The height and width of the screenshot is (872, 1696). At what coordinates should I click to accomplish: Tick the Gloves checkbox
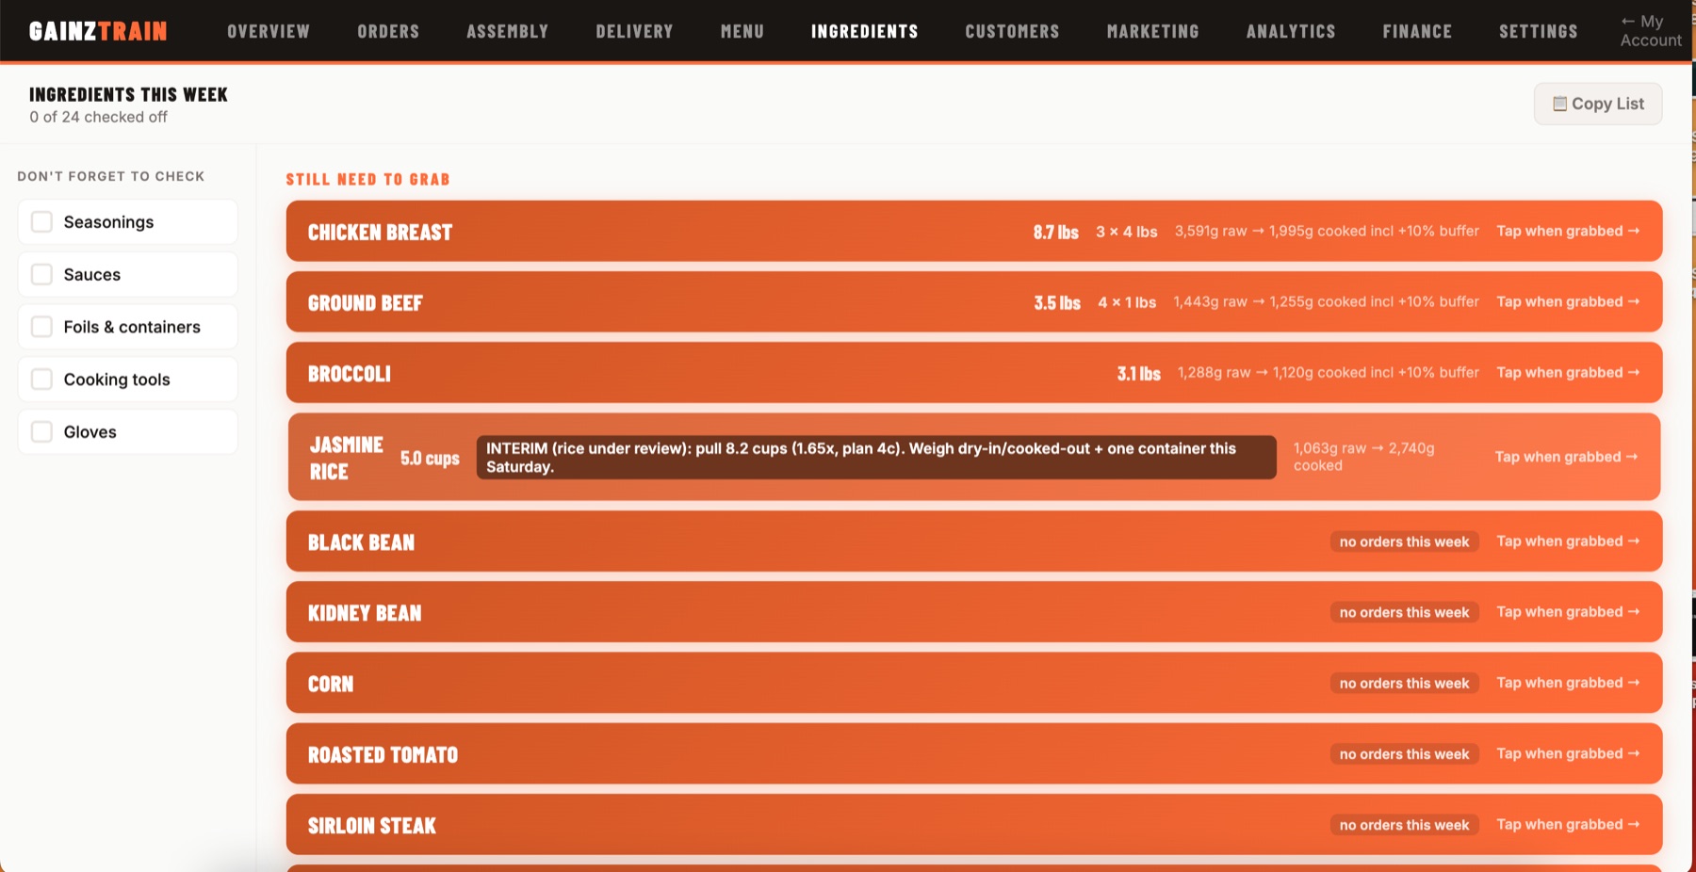point(41,431)
